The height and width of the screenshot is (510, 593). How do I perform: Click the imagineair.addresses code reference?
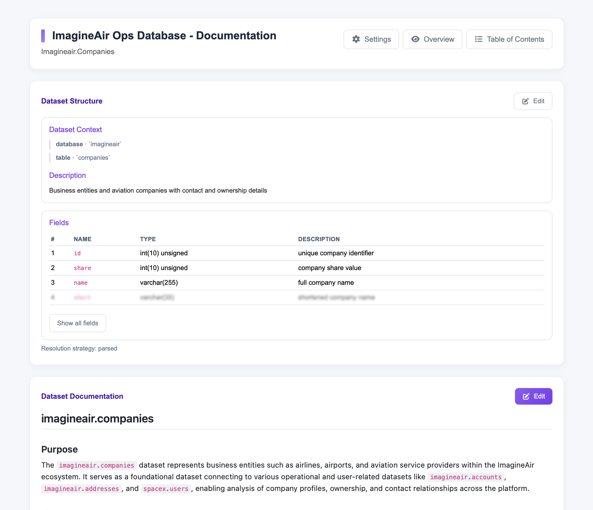pyautogui.click(x=81, y=489)
